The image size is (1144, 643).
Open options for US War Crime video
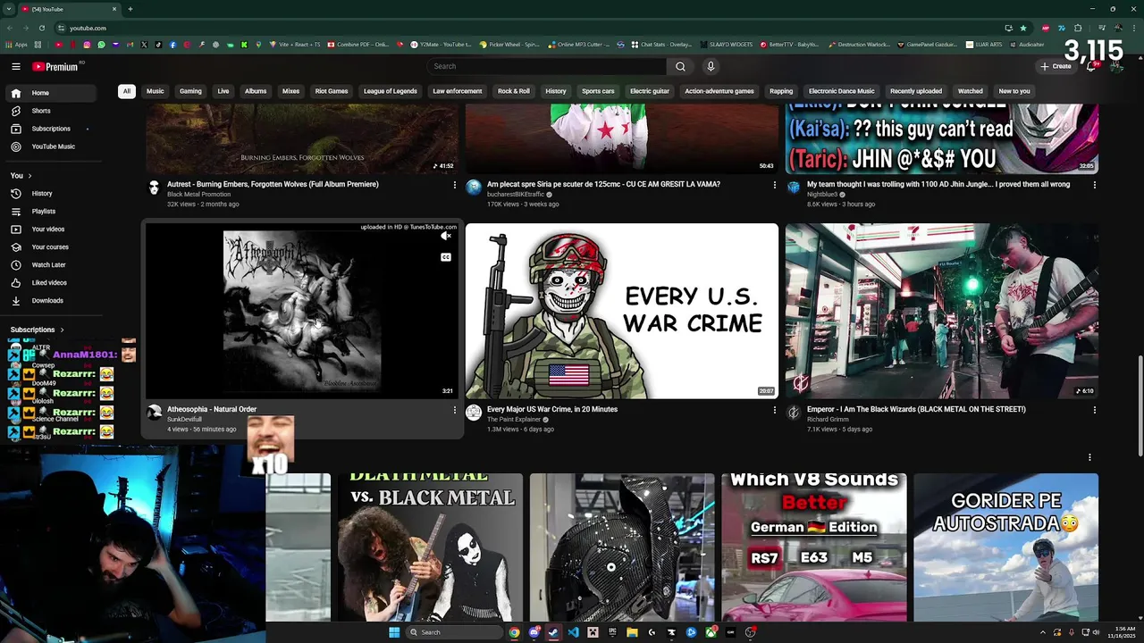[x=774, y=410]
